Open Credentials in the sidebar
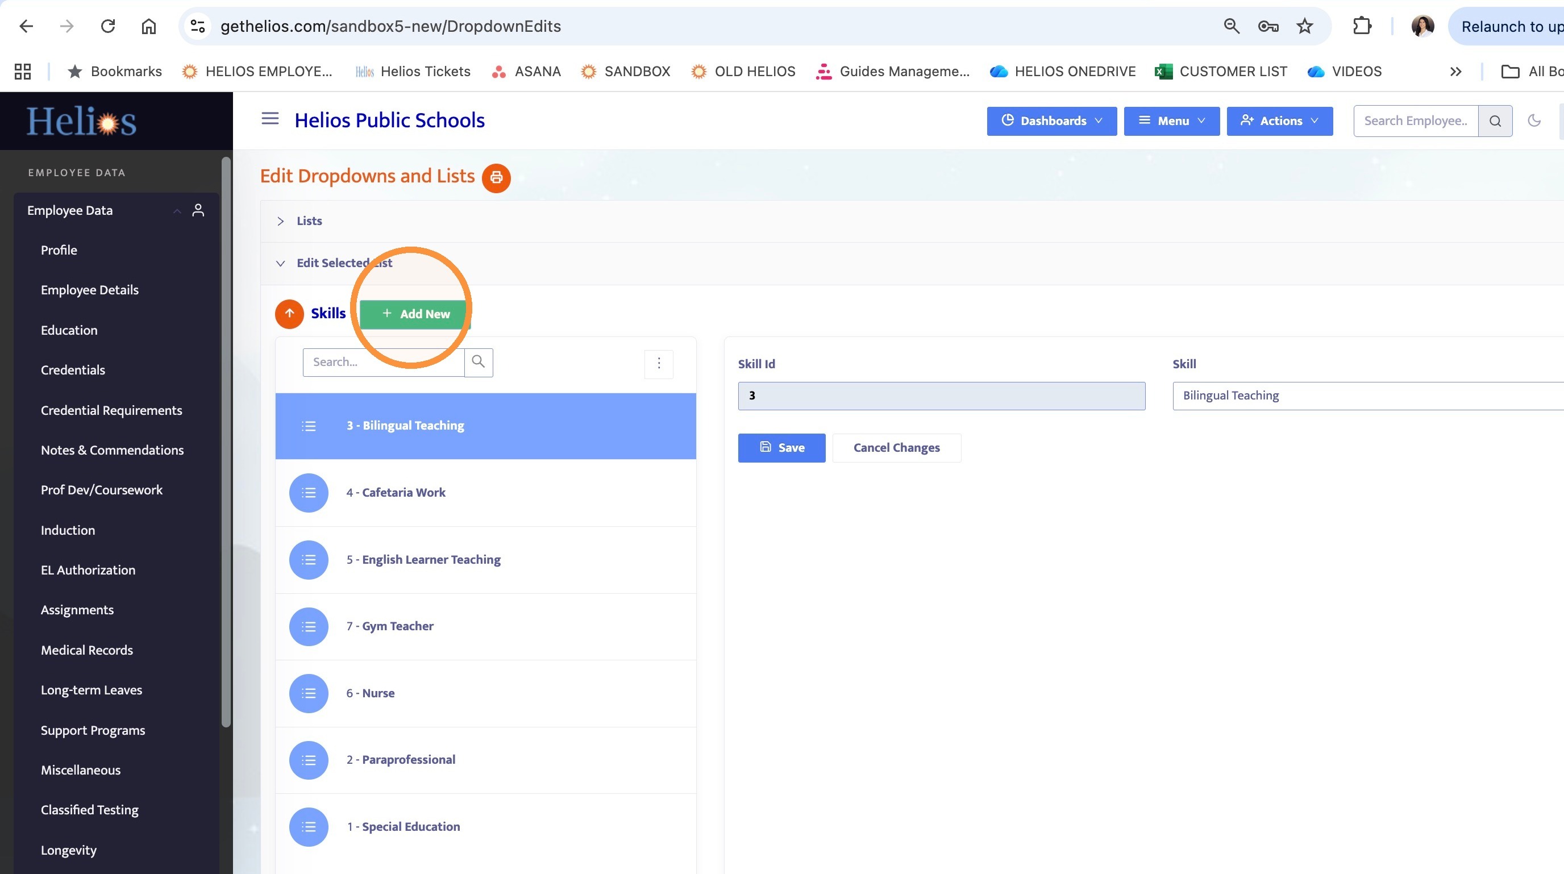This screenshot has height=874, width=1564. 73,371
